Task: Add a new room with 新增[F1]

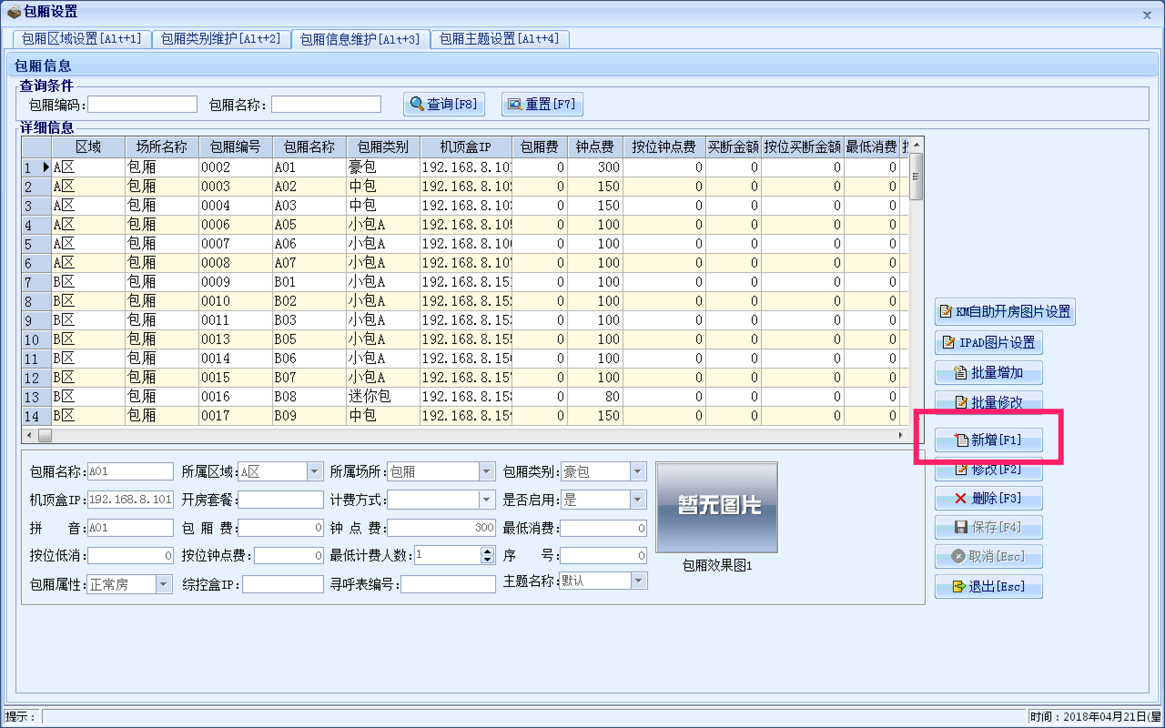Action: 988,440
